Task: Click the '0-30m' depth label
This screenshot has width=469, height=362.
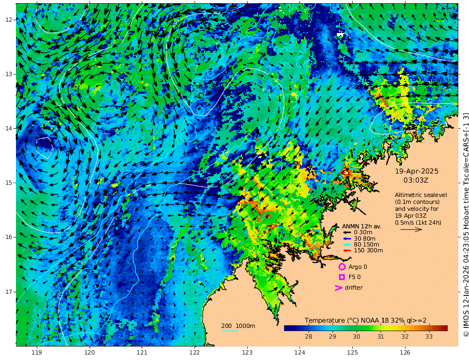Action: (363, 233)
